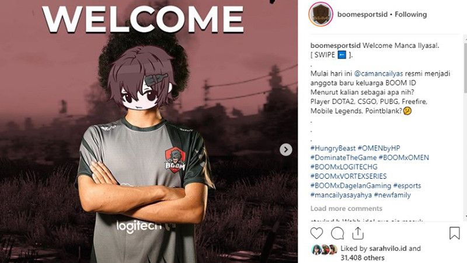Toggle the Following status button
467x263 pixels.
(411, 14)
